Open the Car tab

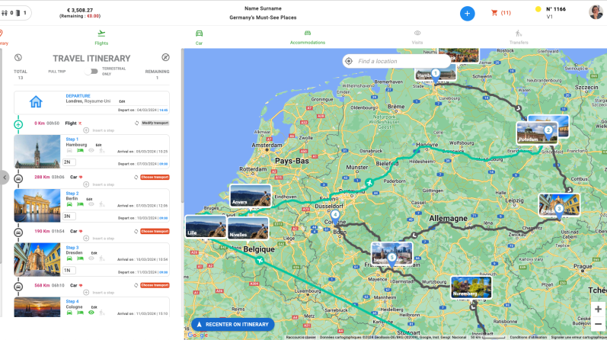[x=199, y=37]
